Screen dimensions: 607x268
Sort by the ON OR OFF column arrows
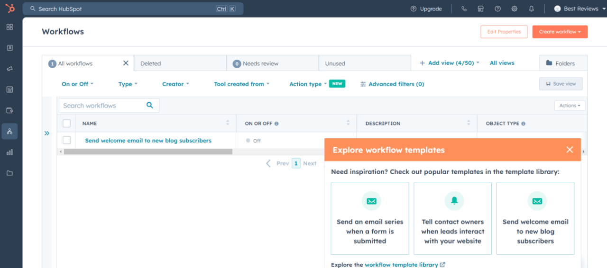pos(348,123)
